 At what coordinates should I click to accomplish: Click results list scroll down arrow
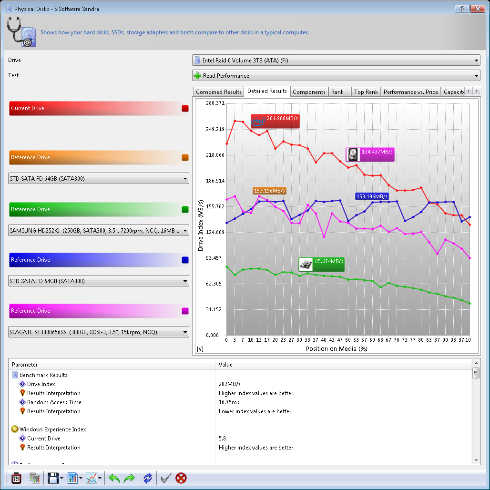[x=476, y=460]
